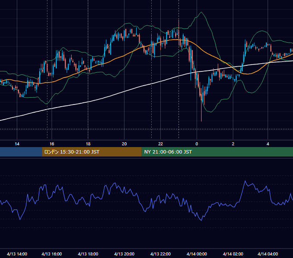
Task: Click the oscillator peak near 4/14 02:40
Action: pyautogui.click(x=245, y=181)
